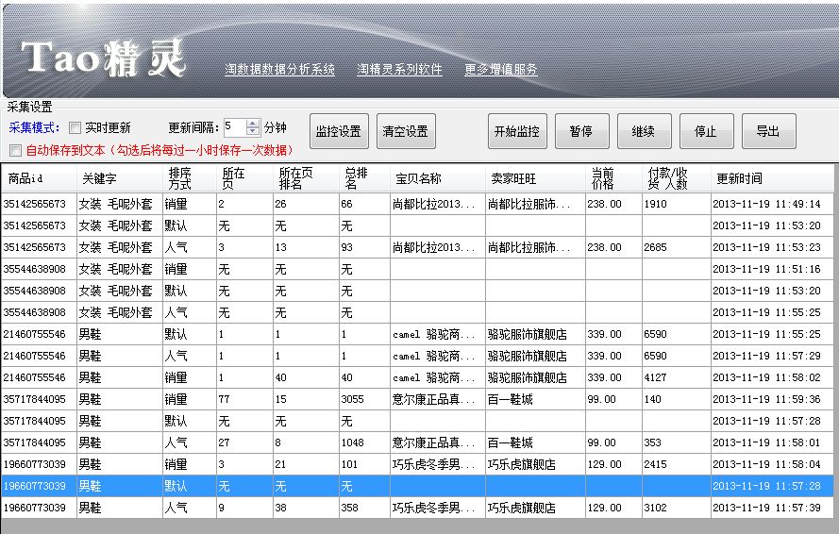Click the 监控设置 button
The width and height of the screenshot is (839, 534).
[339, 132]
